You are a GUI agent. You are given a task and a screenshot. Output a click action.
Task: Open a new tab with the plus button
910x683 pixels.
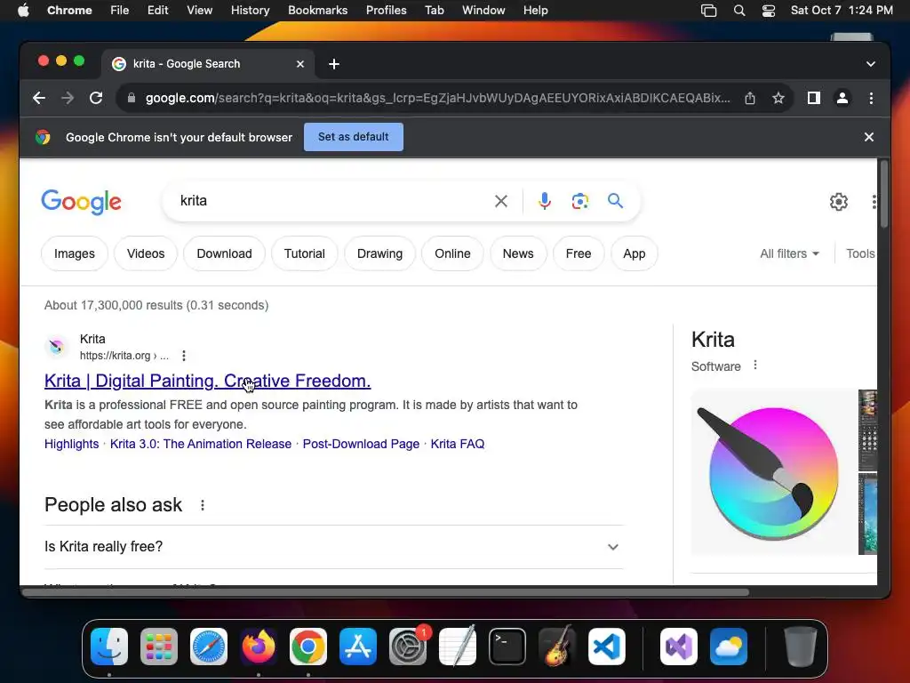point(334,64)
